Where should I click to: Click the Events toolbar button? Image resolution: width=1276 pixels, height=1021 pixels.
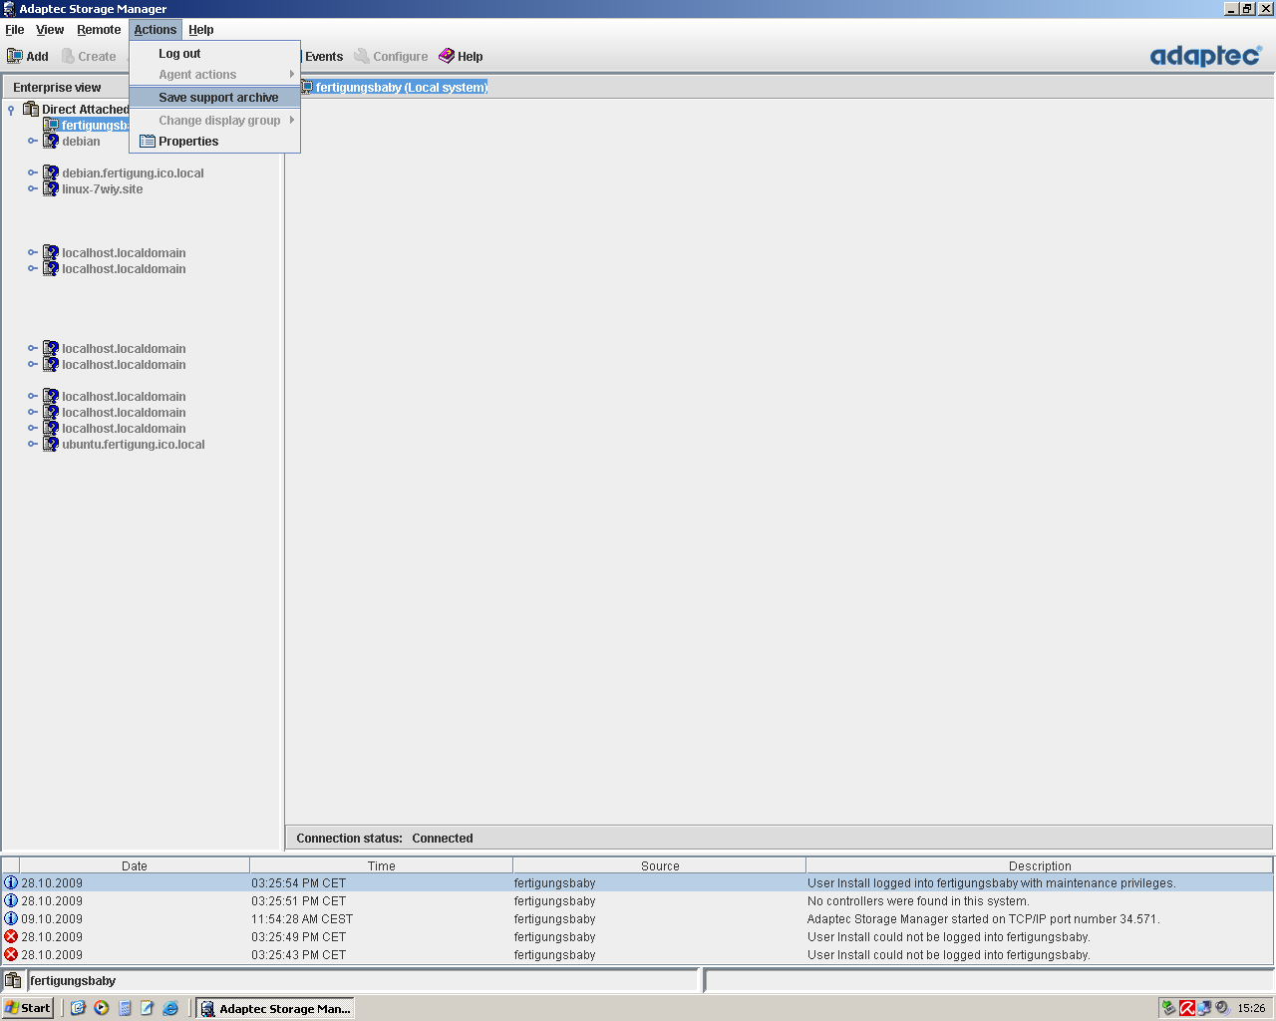point(322,57)
